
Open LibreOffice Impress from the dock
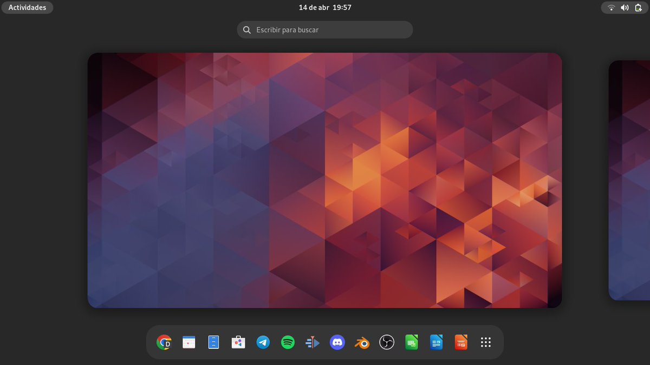[x=461, y=342]
